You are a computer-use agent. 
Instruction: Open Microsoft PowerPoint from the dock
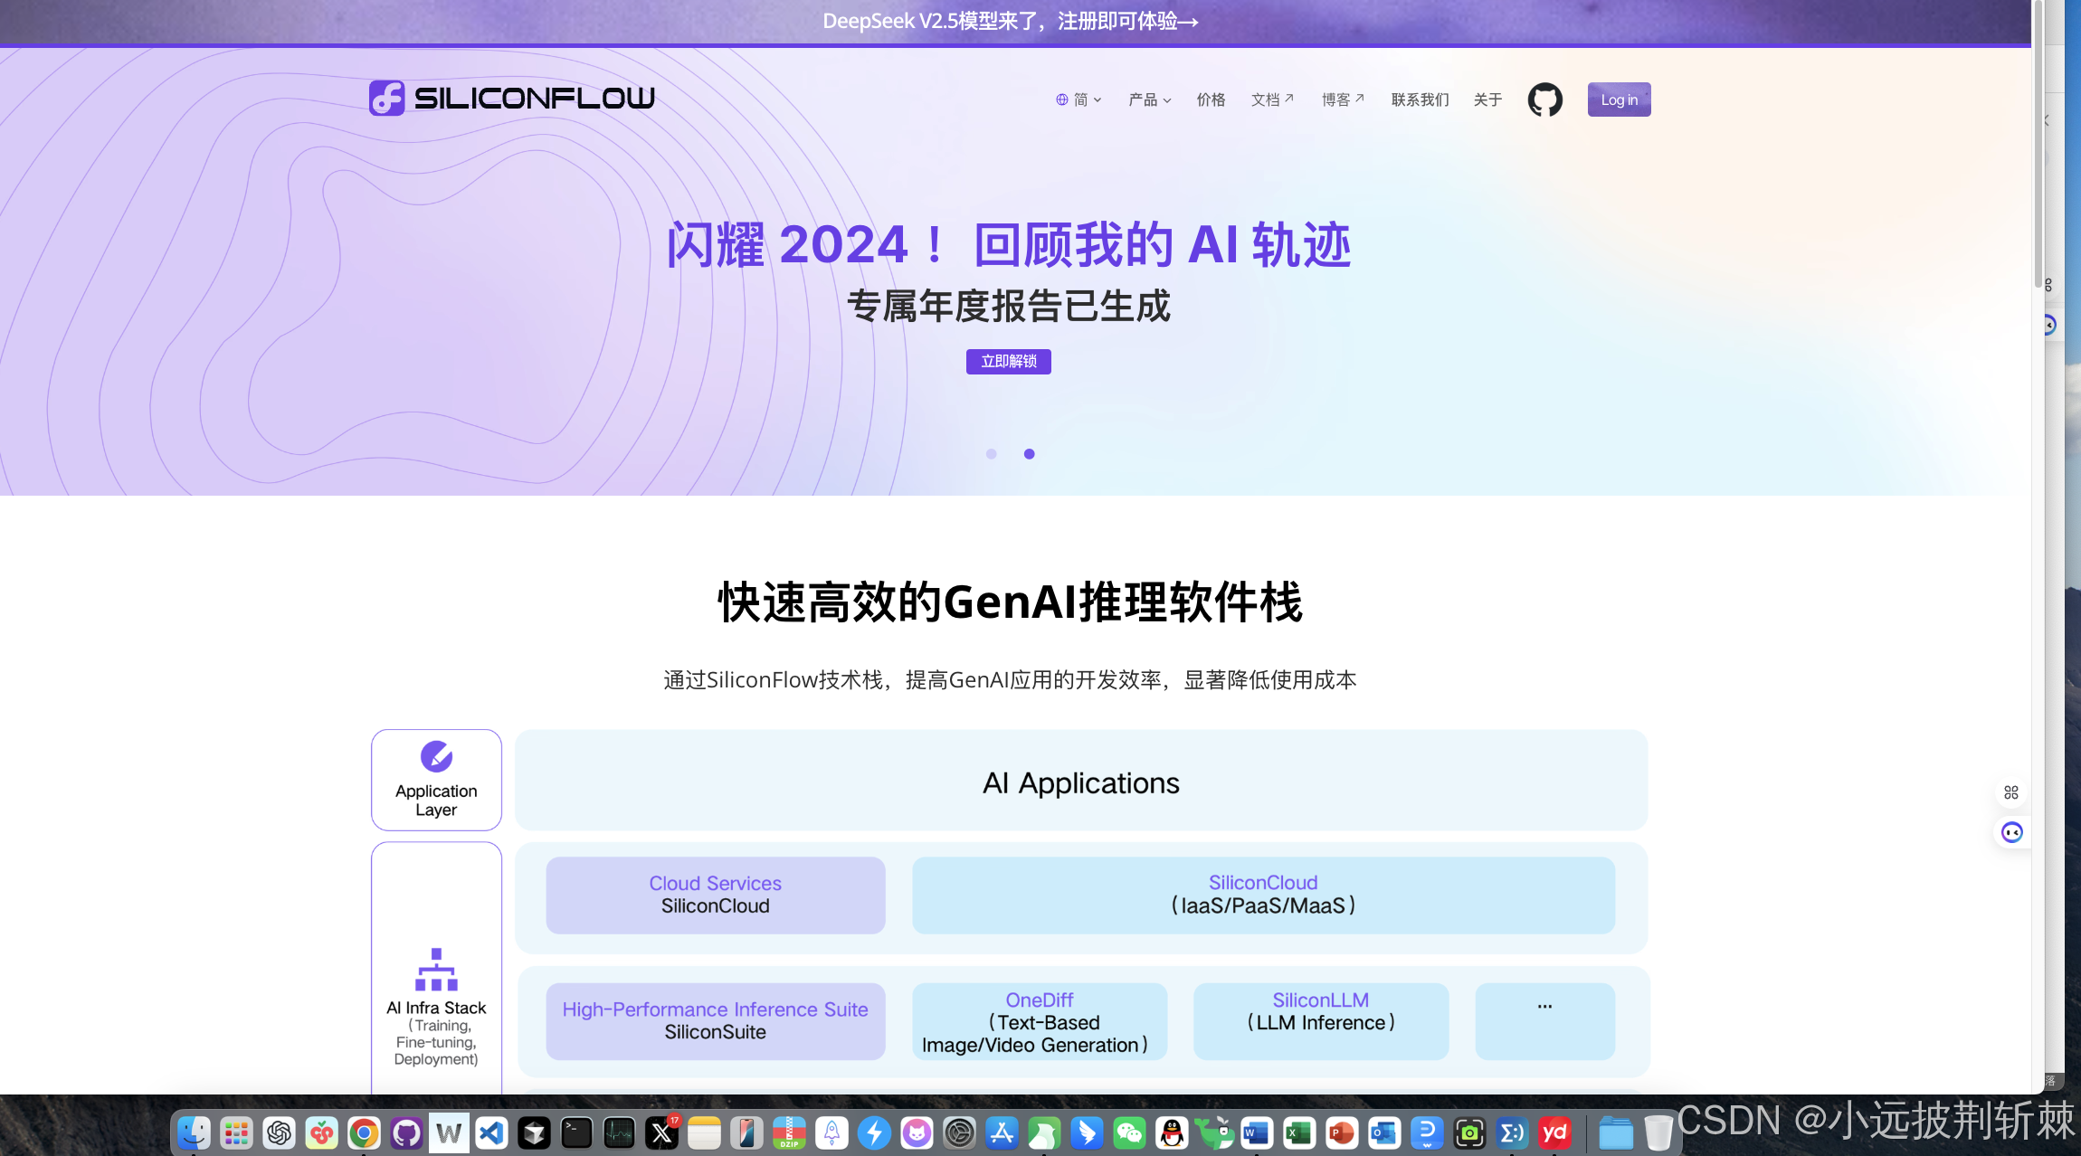(x=1342, y=1132)
